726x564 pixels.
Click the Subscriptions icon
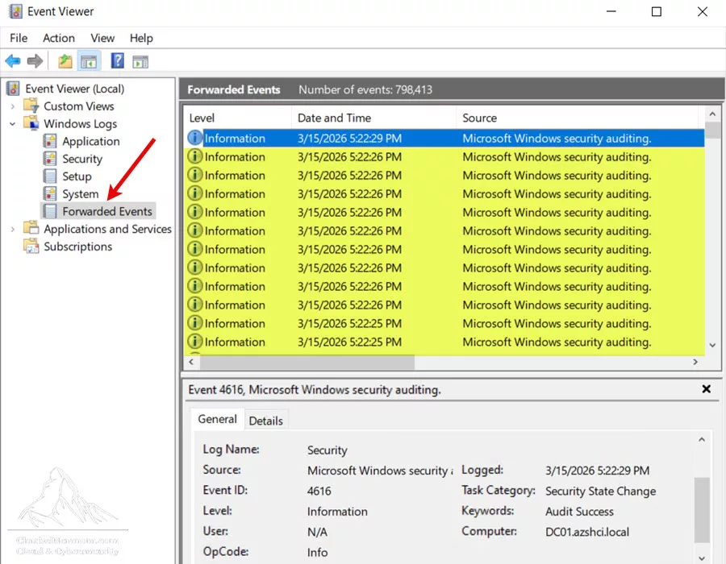coord(31,246)
